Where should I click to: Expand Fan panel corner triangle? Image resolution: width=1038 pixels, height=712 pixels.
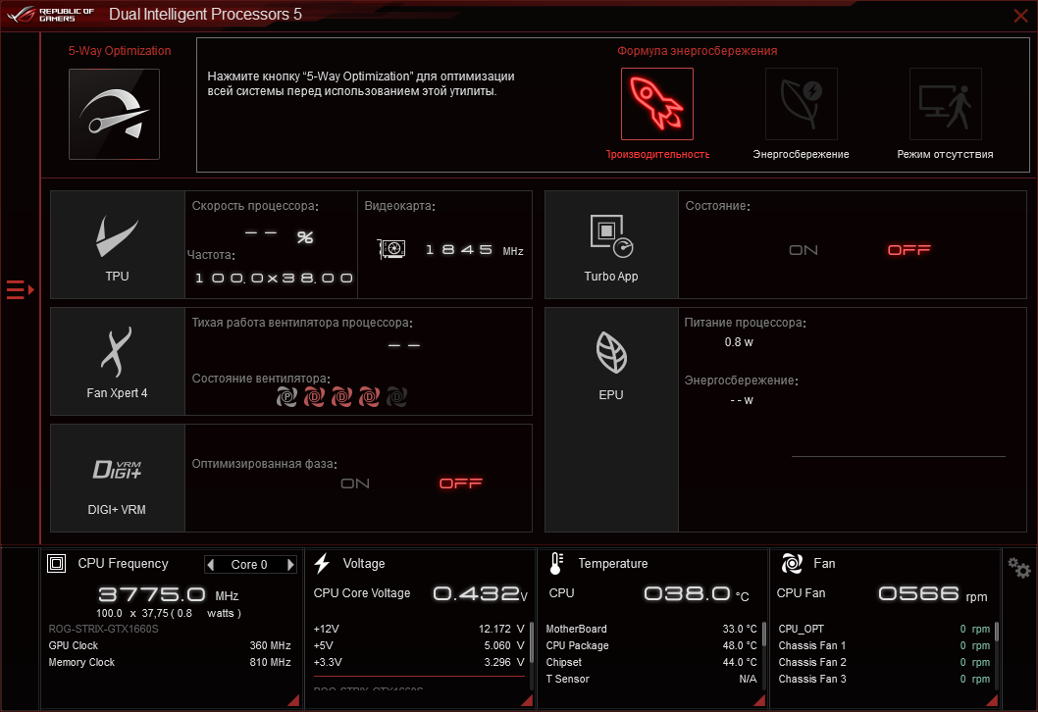992,701
